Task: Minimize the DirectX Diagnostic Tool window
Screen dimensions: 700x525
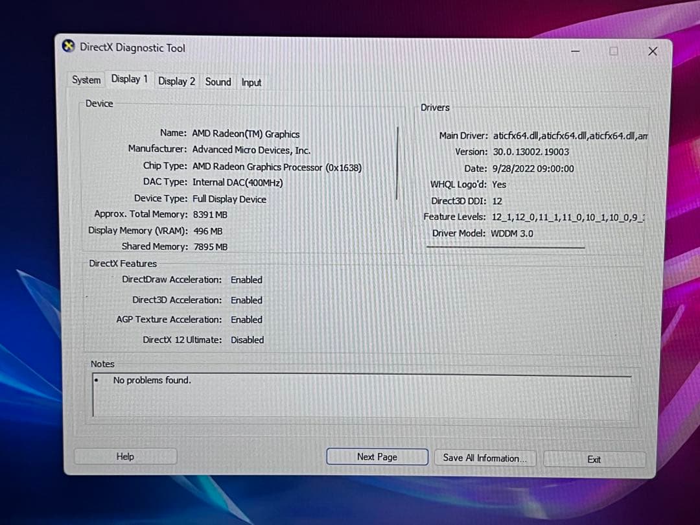Action: tap(576, 51)
